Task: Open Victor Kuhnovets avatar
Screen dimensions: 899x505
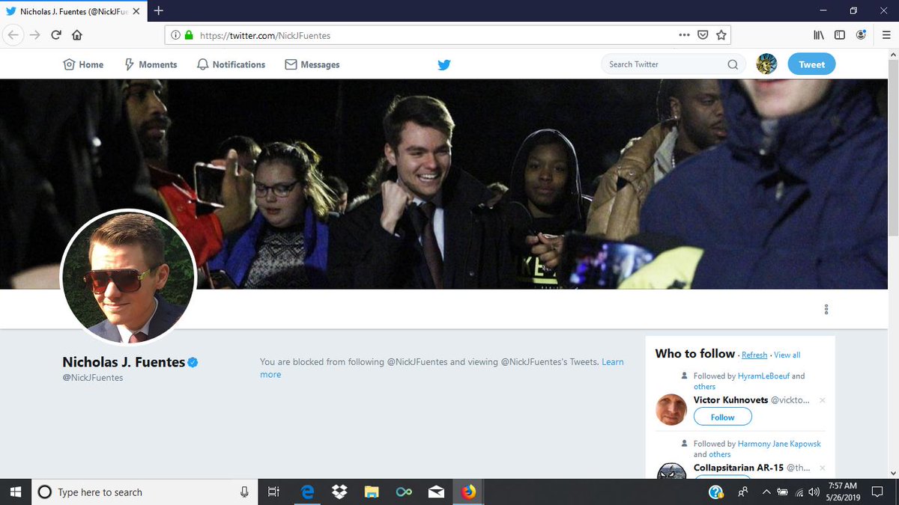Action: (x=671, y=410)
